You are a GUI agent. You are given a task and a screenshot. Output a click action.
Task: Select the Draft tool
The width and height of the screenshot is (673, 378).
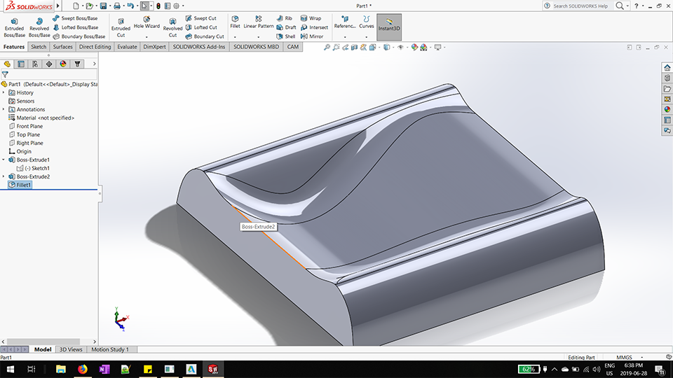pyautogui.click(x=286, y=27)
